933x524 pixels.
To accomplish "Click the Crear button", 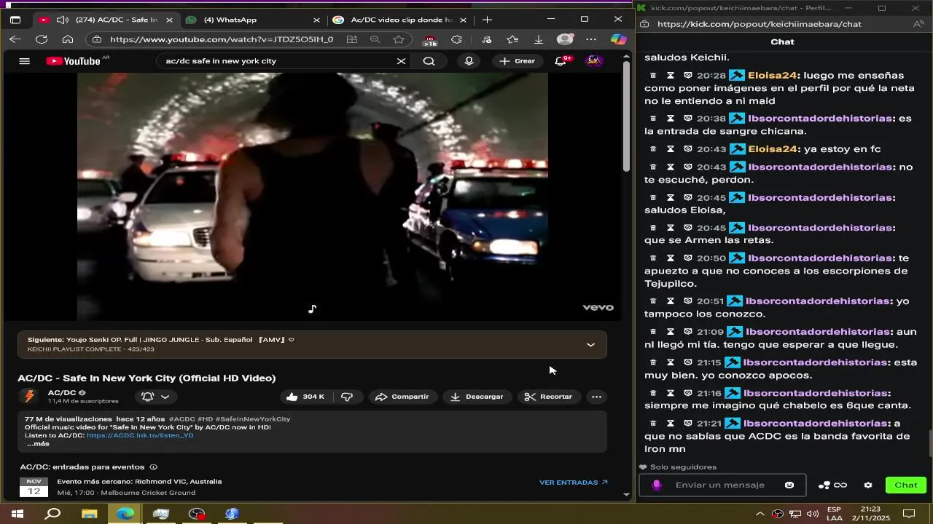I will pos(518,61).
